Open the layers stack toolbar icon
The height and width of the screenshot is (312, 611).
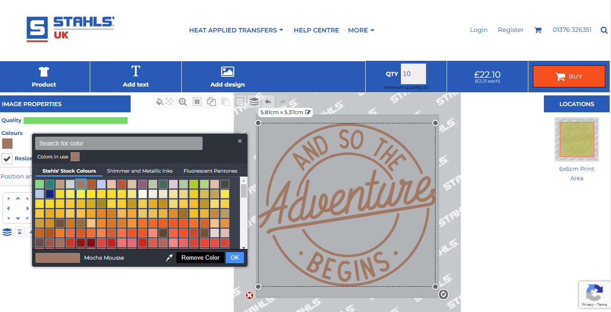point(254,102)
